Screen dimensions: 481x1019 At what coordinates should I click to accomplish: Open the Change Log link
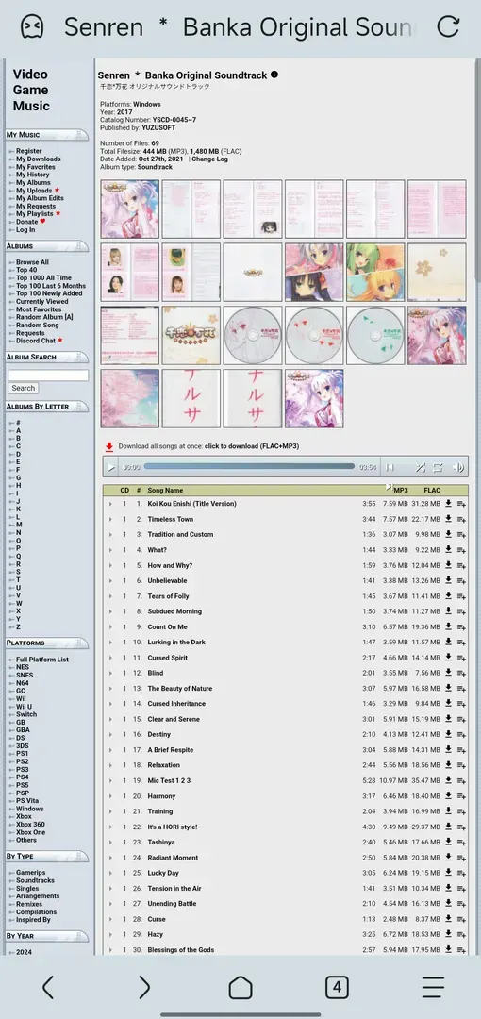point(210,159)
